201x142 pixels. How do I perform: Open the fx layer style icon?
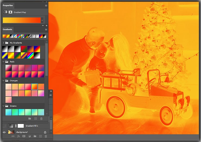click(18, 136)
